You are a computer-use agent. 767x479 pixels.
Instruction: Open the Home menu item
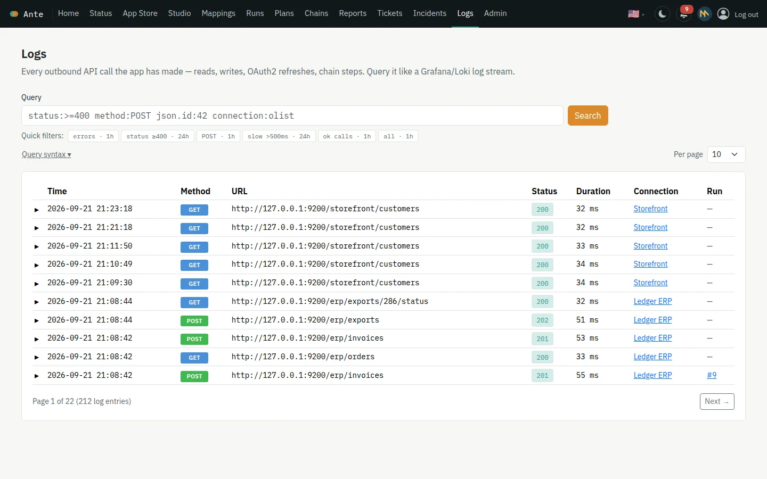click(x=68, y=13)
